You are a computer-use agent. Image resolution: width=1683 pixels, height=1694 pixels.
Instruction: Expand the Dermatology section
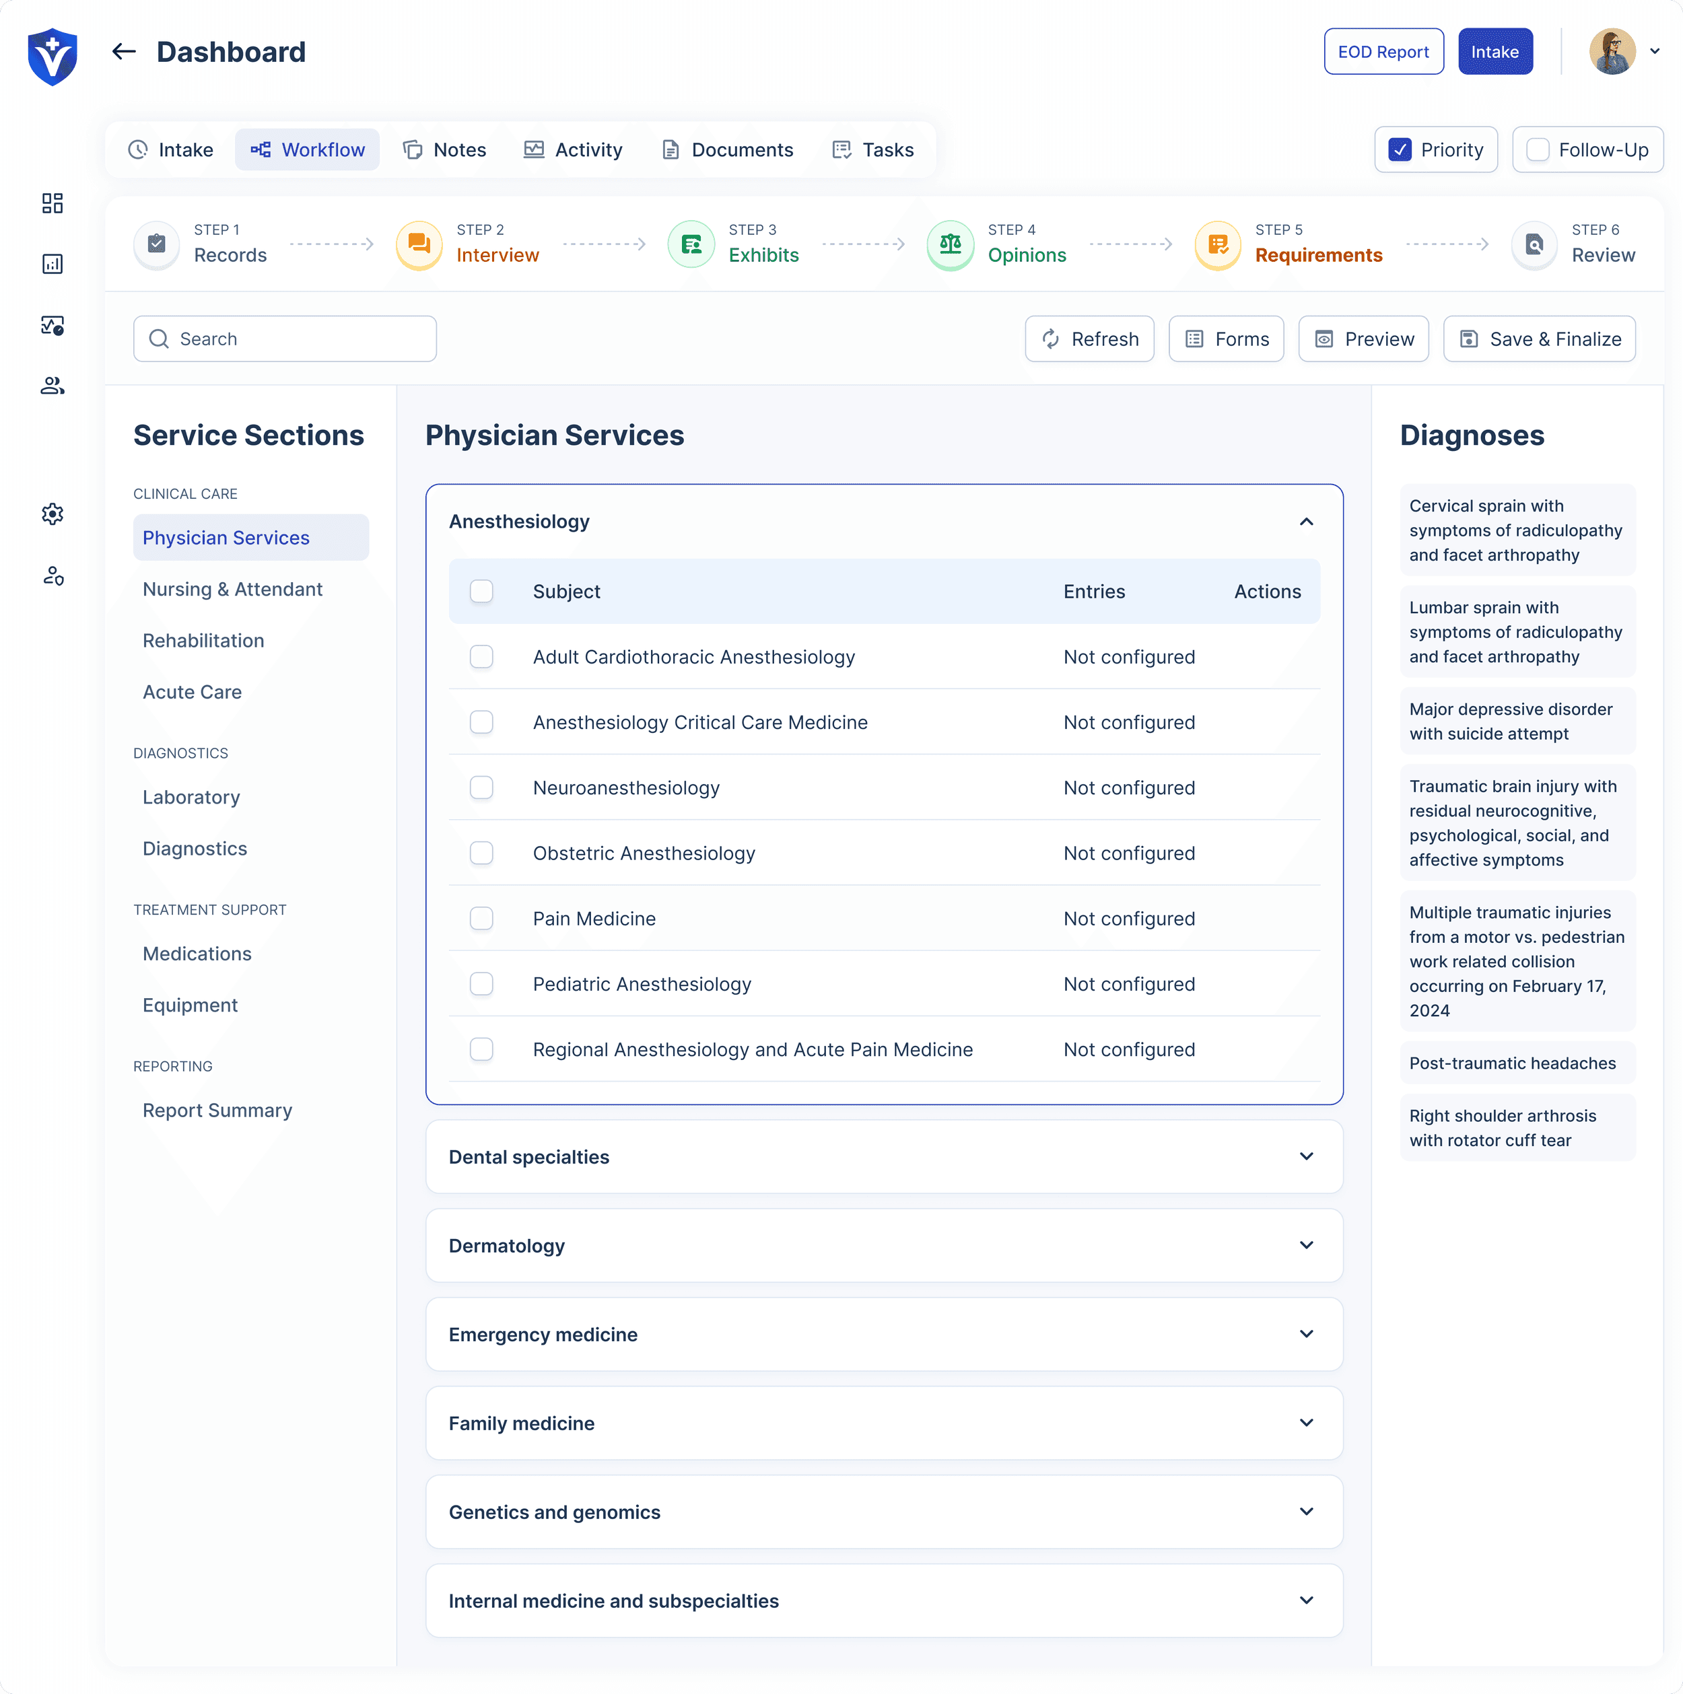(x=1306, y=1245)
